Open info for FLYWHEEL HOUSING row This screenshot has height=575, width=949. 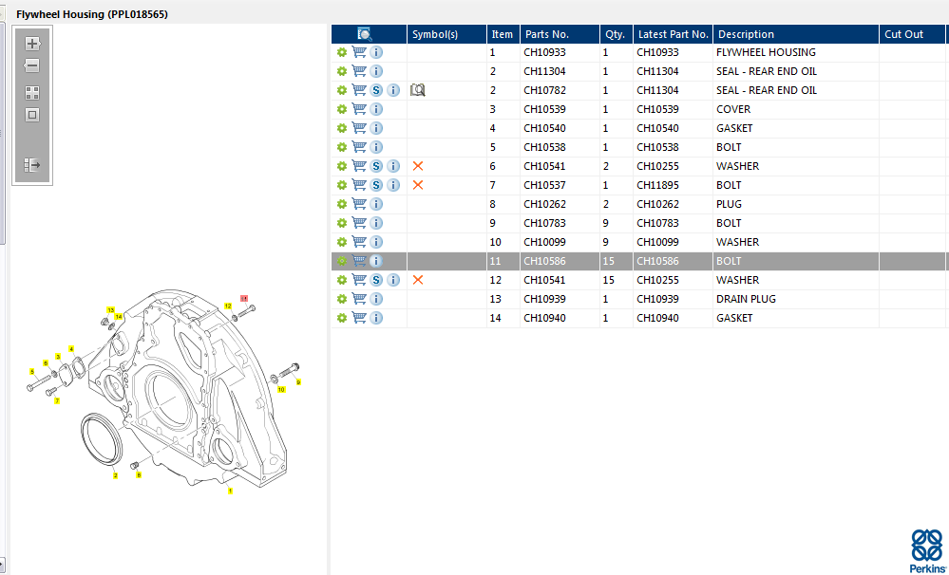point(376,52)
